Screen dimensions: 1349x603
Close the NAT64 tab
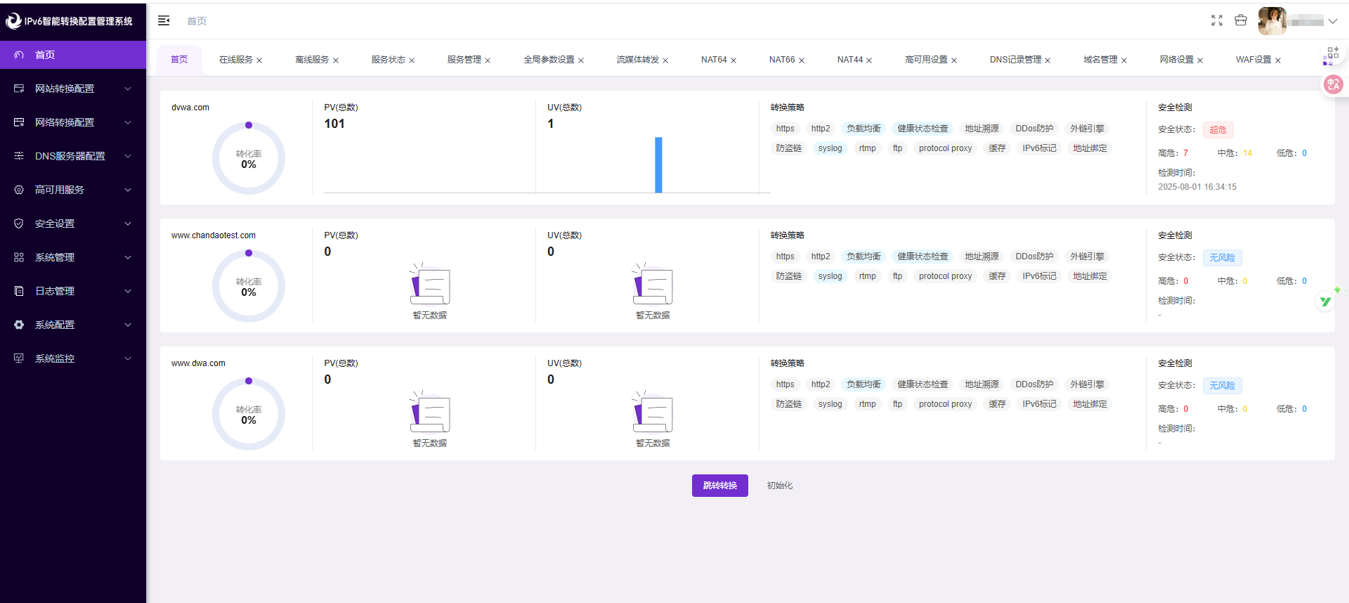pyautogui.click(x=734, y=60)
